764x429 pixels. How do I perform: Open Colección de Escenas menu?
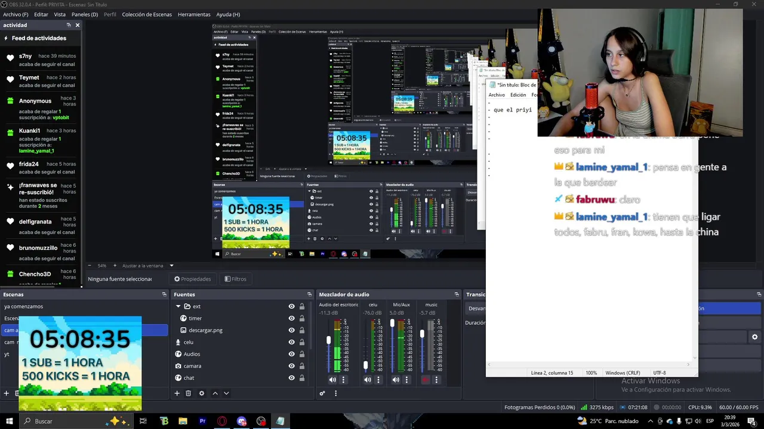click(x=147, y=14)
